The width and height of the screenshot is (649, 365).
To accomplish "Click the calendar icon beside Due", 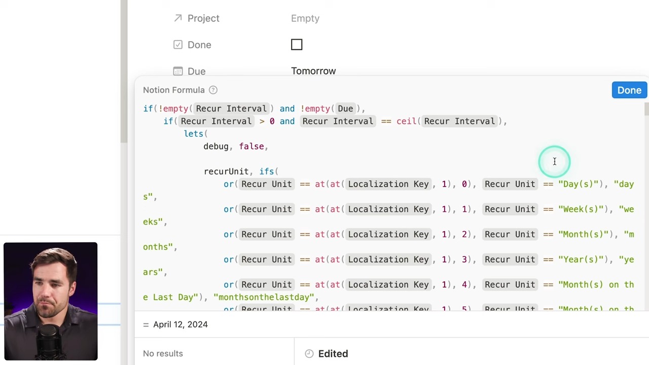I will pos(178,71).
